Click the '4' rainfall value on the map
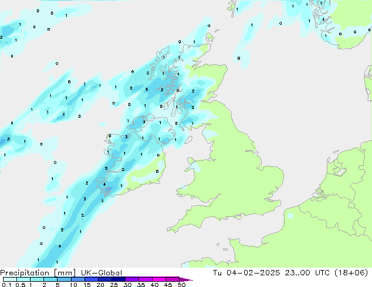The width and height of the screenshot is (372, 287). 104,184
